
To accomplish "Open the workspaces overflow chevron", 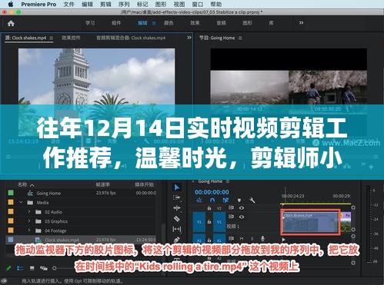I will click(302, 23).
